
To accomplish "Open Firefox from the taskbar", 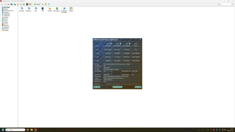I will tap(28, 130).
